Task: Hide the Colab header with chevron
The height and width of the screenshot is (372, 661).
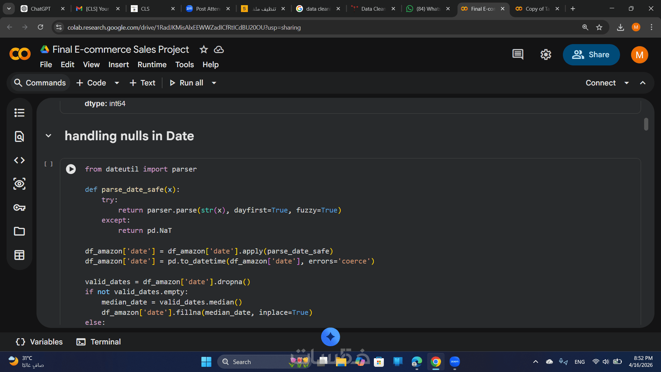Action: 643,83
